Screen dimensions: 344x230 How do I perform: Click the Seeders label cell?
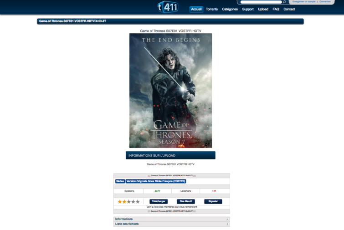[129, 191]
